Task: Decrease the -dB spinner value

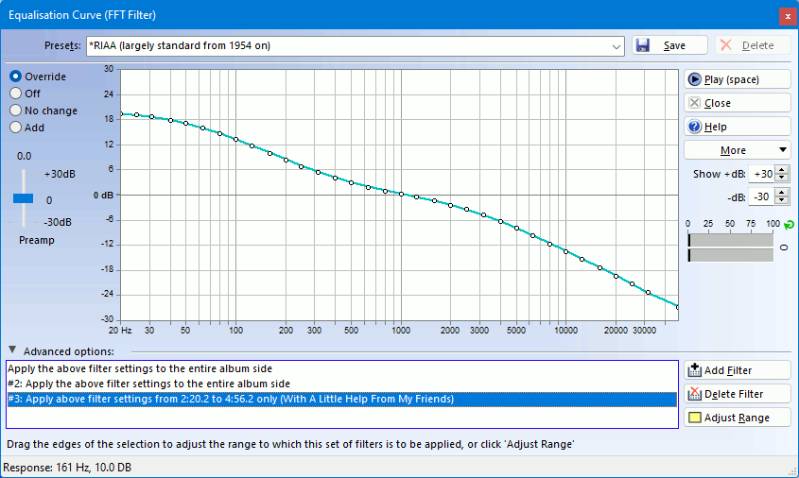Action: pos(781,200)
